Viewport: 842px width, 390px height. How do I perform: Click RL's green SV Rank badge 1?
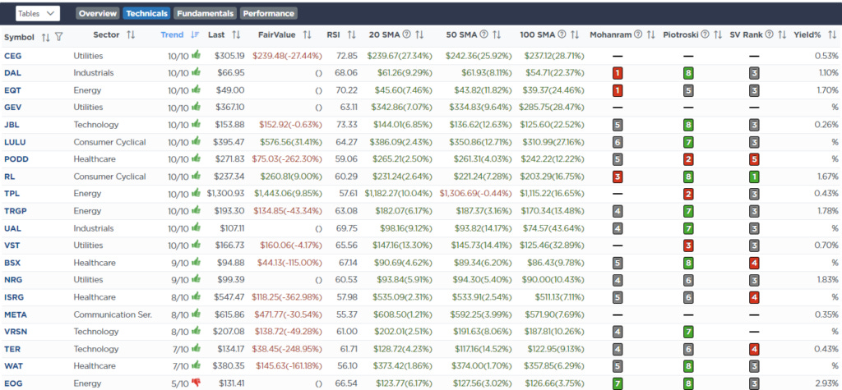(x=755, y=177)
